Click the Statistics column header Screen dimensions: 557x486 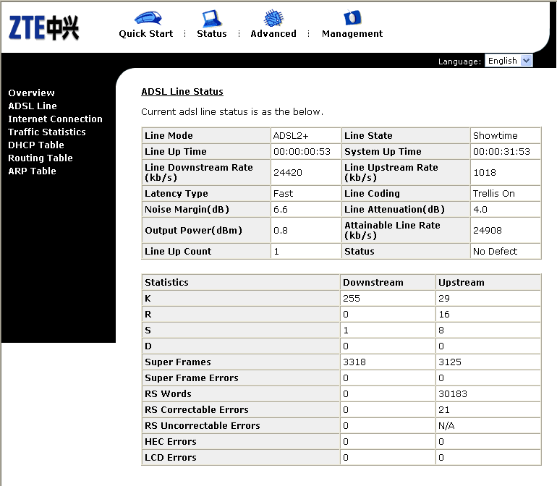pyautogui.click(x=166, y=283)
